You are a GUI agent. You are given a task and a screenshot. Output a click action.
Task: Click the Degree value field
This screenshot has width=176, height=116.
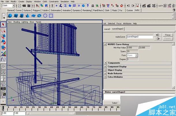[x=132, y=59]
